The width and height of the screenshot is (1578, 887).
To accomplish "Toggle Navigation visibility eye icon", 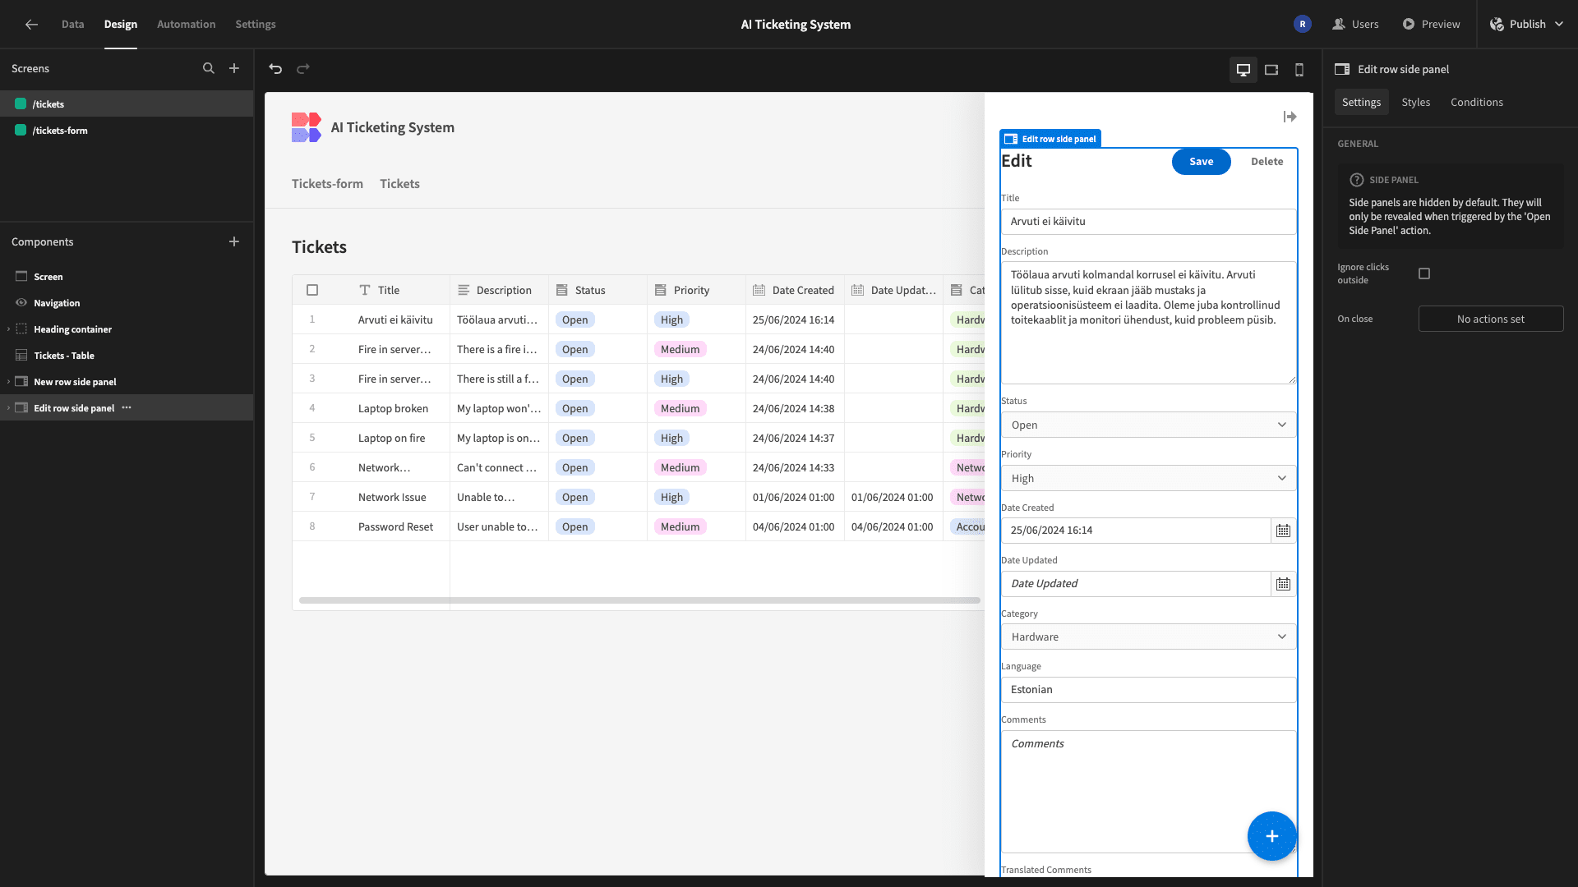I will coord(21,303).
